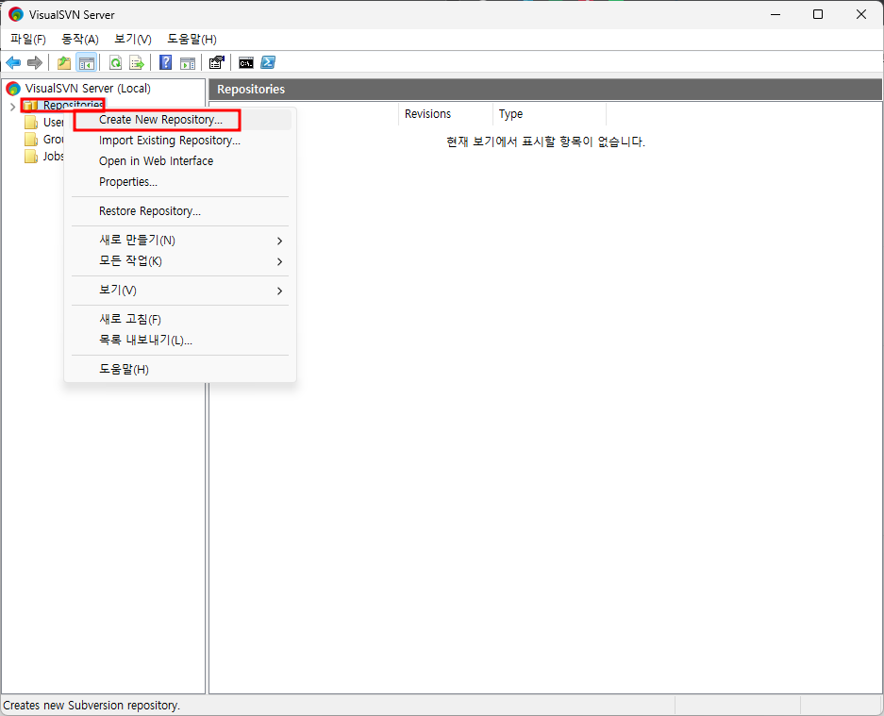
Task: Sort by the Type column header
Action: 549,114
